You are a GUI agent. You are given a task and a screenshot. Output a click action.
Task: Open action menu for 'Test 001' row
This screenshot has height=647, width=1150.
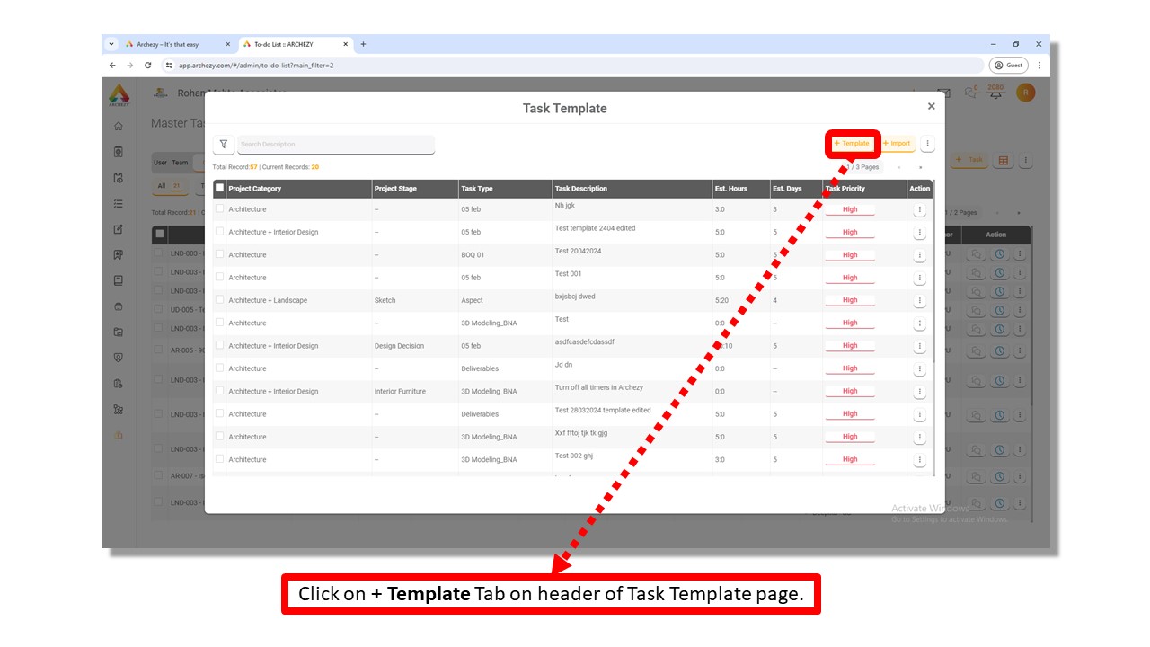pyautogui.click(x=919, y=278)
